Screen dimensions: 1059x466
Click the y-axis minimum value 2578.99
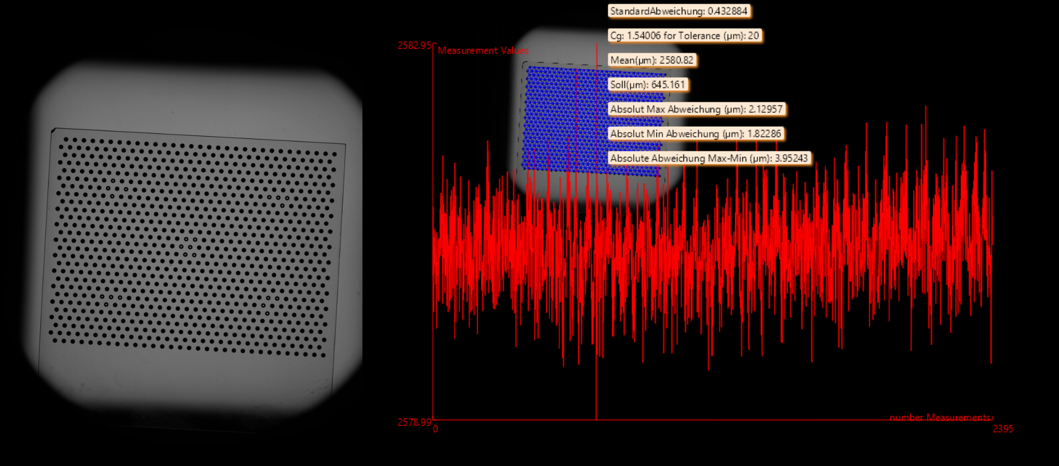414,422
